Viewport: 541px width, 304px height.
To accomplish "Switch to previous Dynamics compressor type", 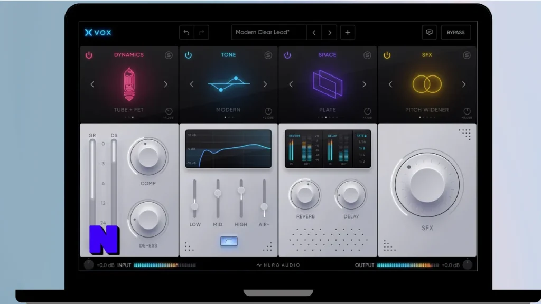I will tap(92, 84).
